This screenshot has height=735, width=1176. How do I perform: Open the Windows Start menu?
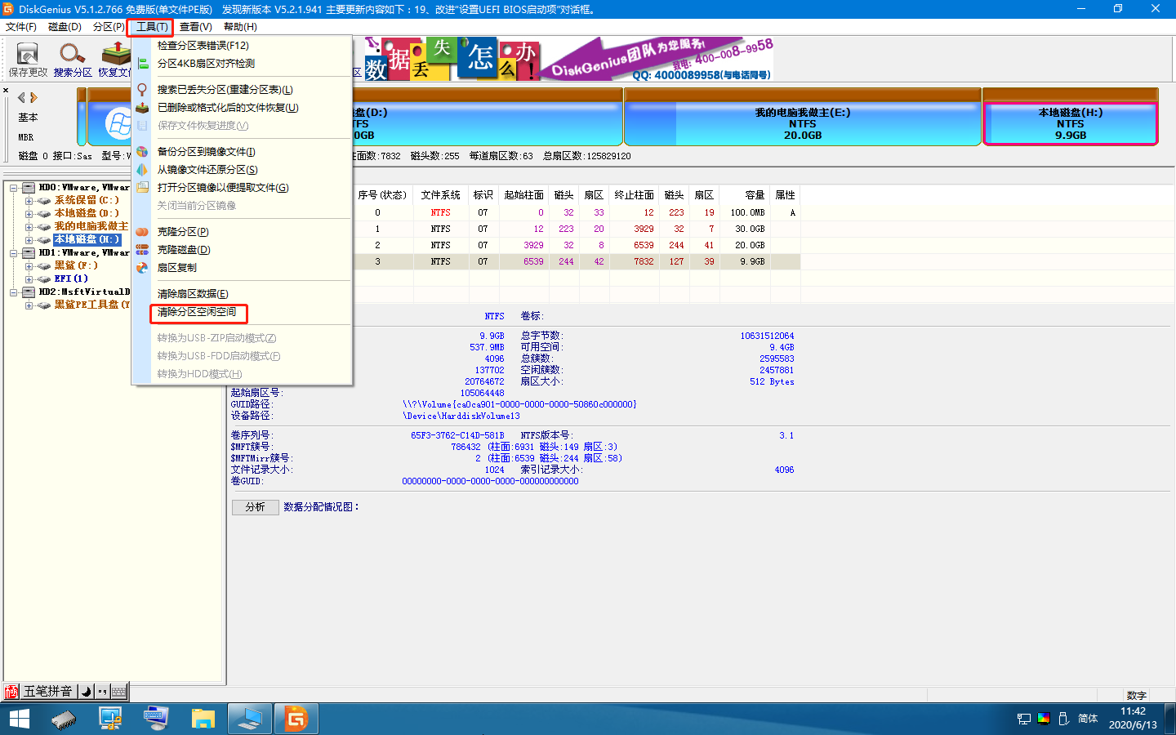click(x=20, y=719)
